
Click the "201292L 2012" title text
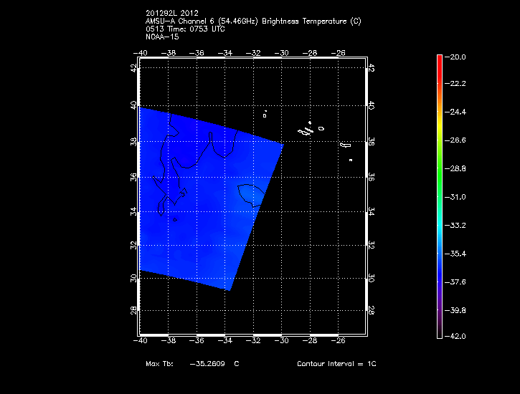(x=173, y=14)
